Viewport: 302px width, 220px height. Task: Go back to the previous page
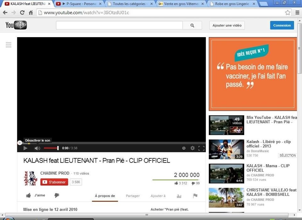tap(5, 13)
